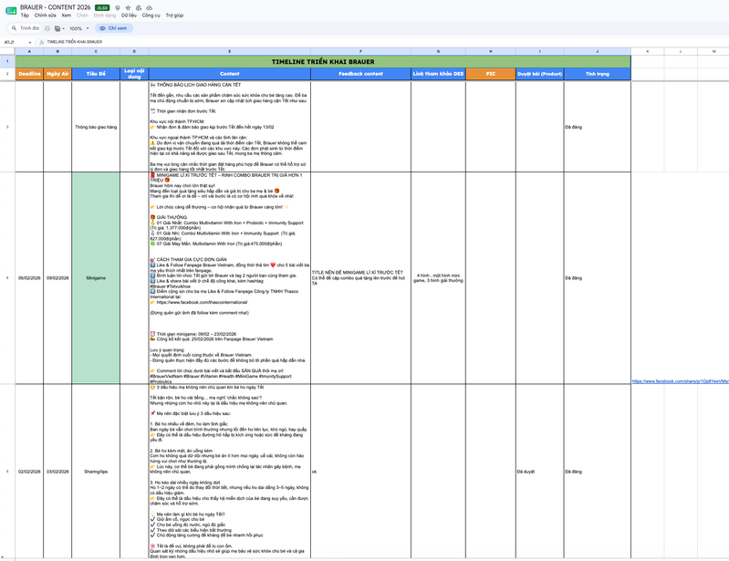Click the search menus magnifier icon

(x=14, y=28)
